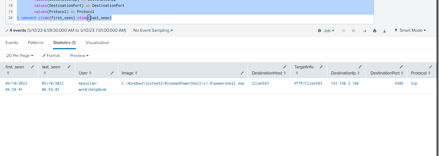Open the Format options

tap(51, 56)
